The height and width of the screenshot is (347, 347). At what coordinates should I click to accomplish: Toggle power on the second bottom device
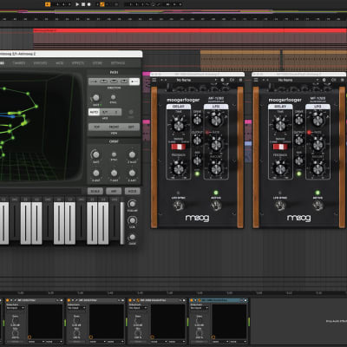(x=69, y=300)
